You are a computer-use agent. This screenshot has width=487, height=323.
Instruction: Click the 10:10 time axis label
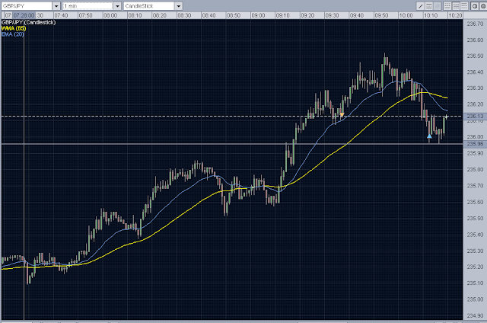[x=431, y=15]
